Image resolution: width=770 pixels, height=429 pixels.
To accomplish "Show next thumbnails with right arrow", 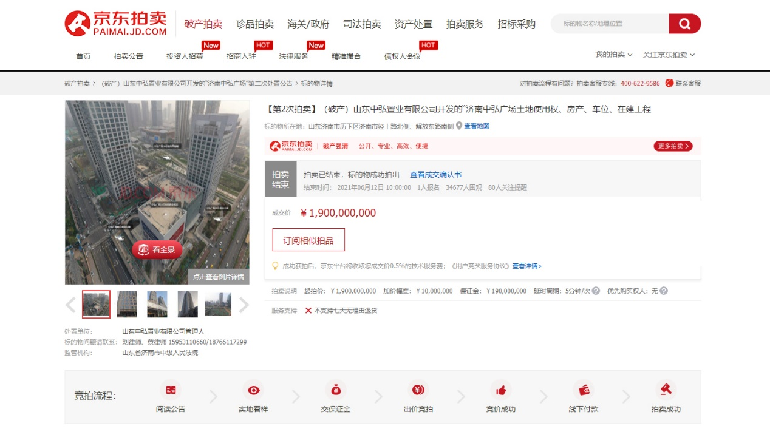I will [x=244, y=305].
